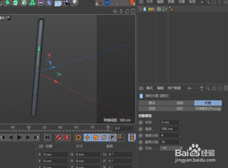This screenshot has height=168, width=228.
Task: Click the 高度 stepper arrows
Action: point(180,129)
